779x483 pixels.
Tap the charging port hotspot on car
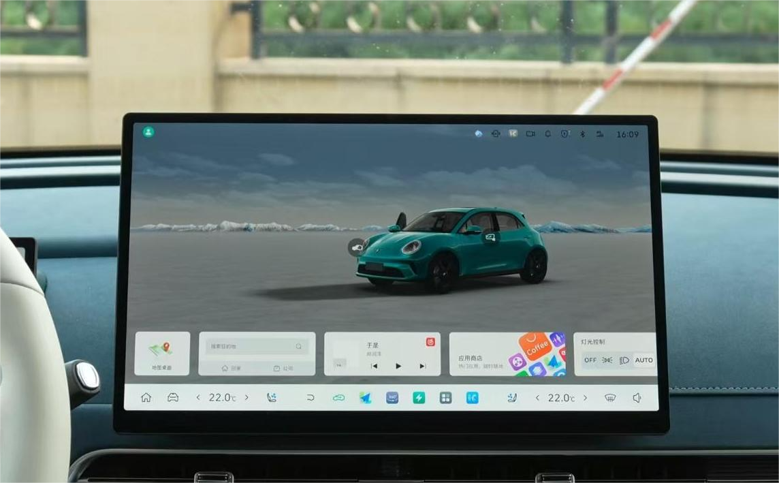(356, 247)
